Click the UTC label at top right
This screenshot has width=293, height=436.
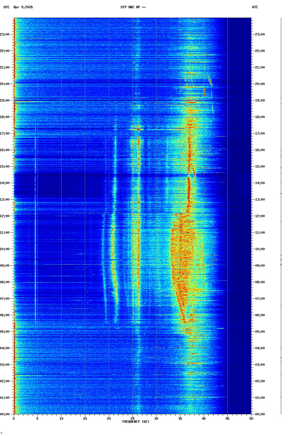click(x=255, y=7)
